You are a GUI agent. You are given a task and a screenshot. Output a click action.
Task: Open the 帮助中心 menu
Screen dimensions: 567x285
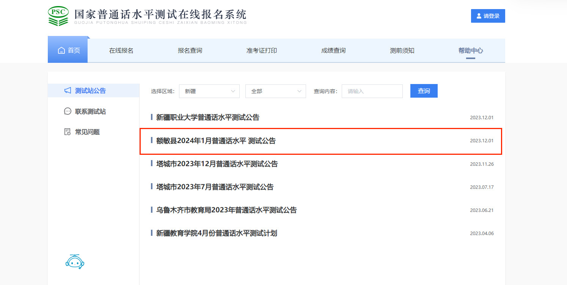point(471,50)
